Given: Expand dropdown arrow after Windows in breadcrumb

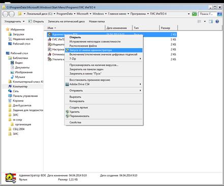Looking at the screenshot, I should click(x=106, y=14).
